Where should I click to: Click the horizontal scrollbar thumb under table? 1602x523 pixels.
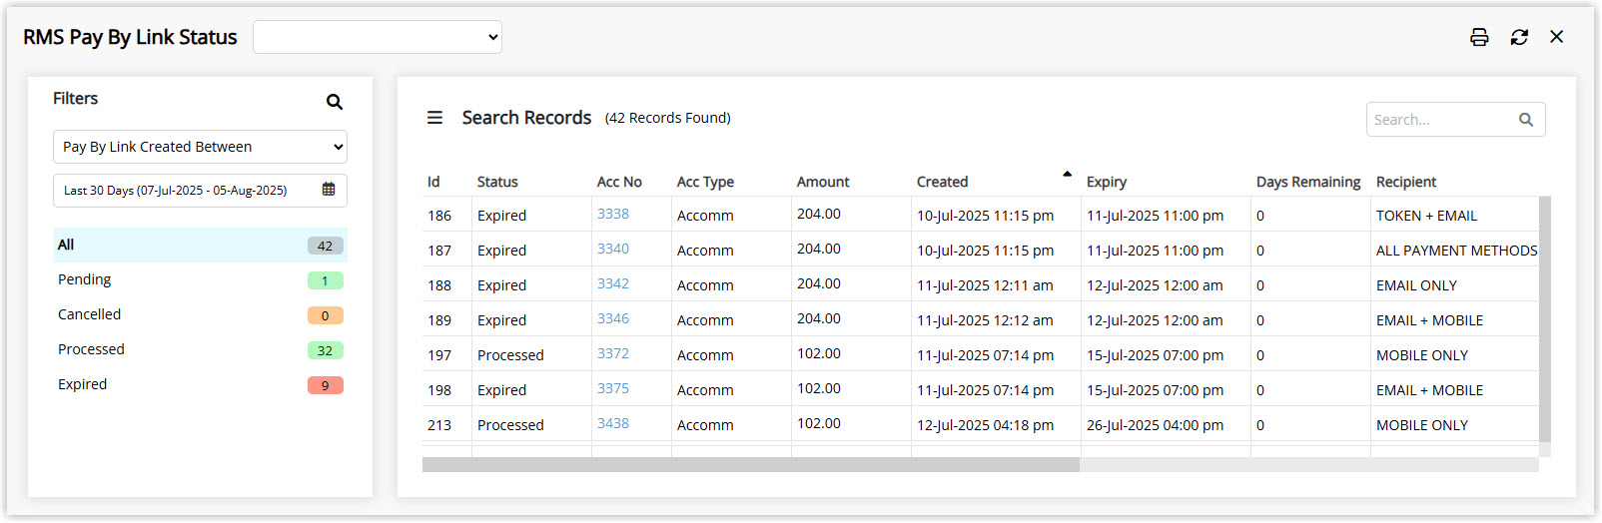(x=751, y=465)
